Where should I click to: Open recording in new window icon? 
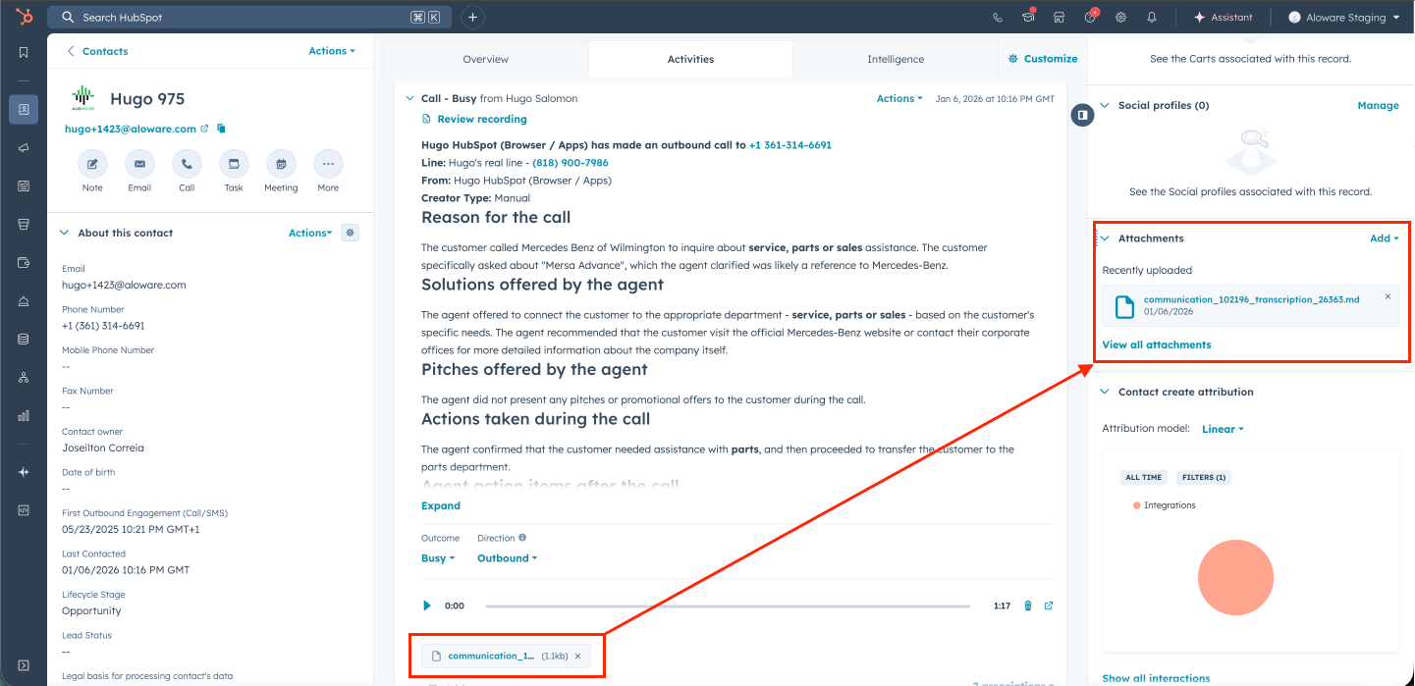pos(1049,606)
